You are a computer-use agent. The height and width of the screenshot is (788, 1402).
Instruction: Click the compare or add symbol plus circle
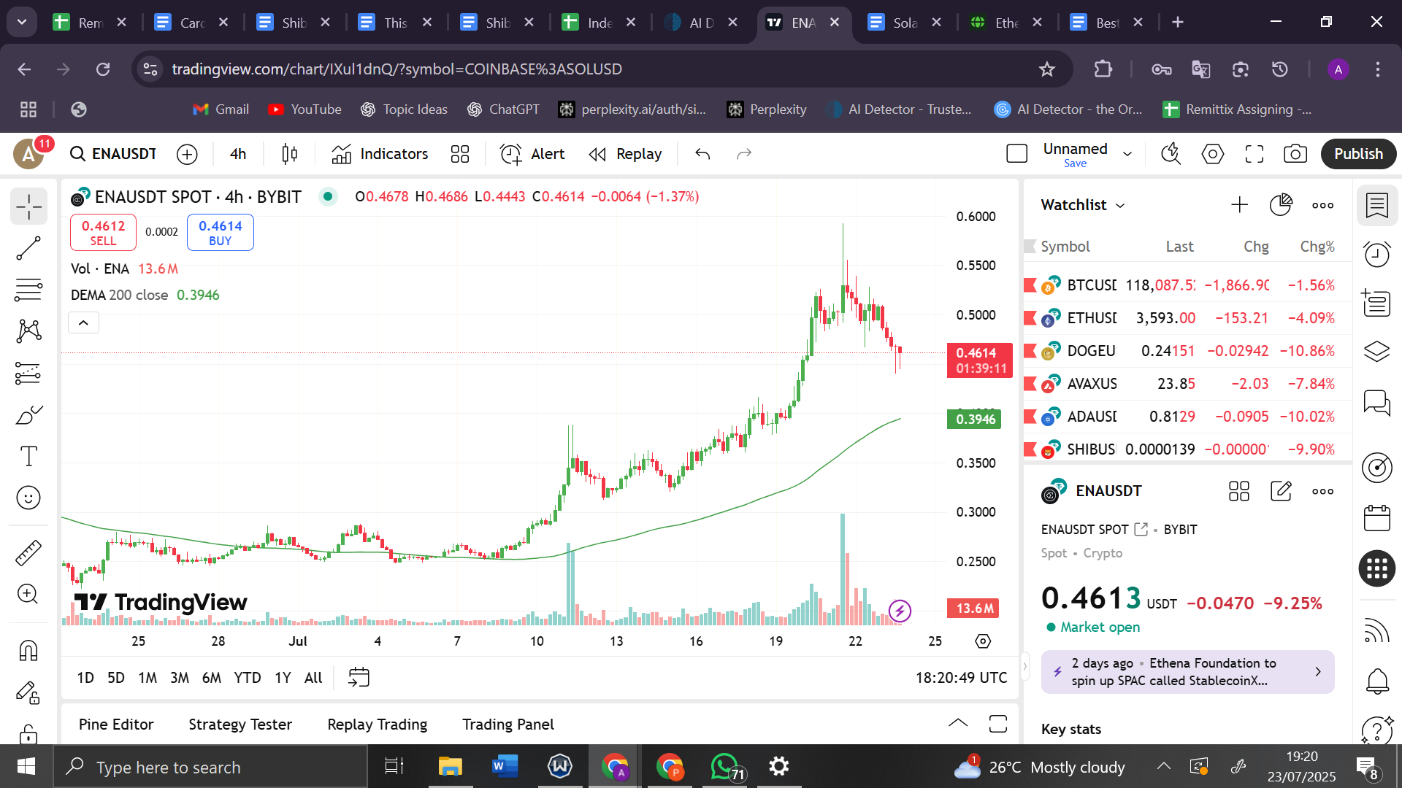(x=188, y=154)
